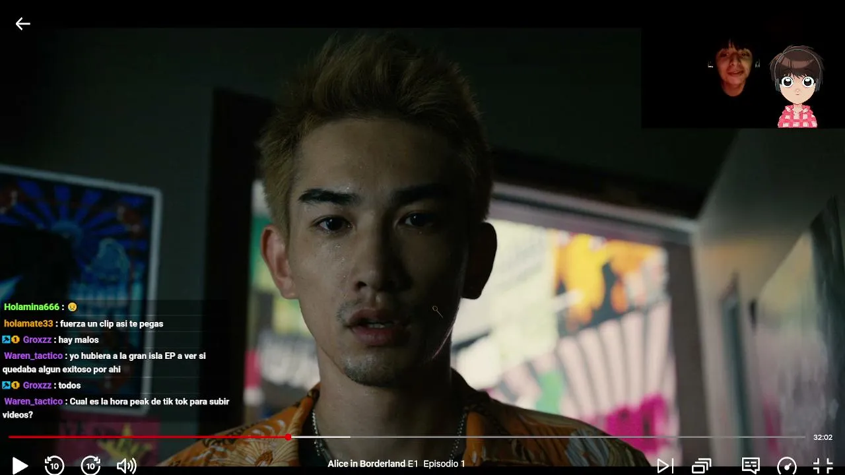The height and width of the screenshot is (475, 845).
Task: Click the question about 'hora peak de tik tok'
Action: 116,408
